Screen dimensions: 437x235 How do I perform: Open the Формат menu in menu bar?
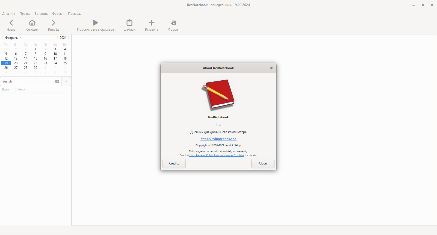click(58, 14)
